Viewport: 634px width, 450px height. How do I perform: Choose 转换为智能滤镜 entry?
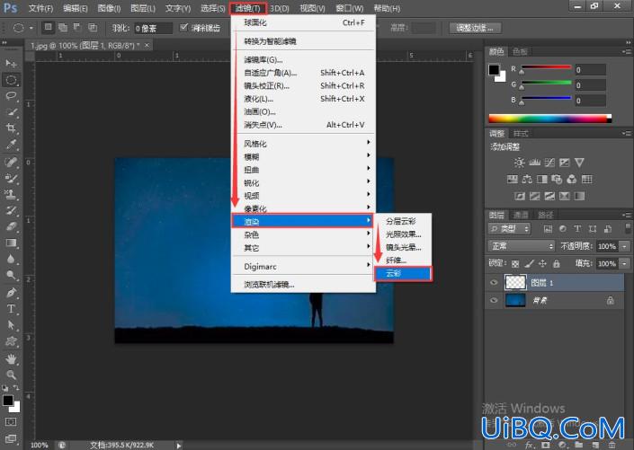pos(303,41)
